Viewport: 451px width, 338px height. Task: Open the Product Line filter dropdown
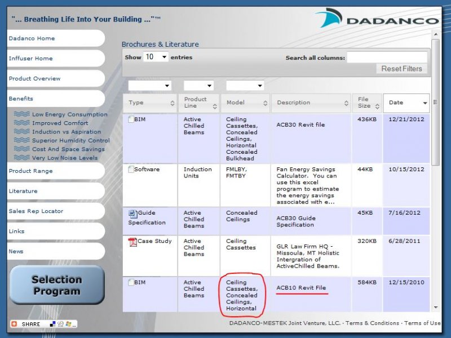tap(199, 86)
